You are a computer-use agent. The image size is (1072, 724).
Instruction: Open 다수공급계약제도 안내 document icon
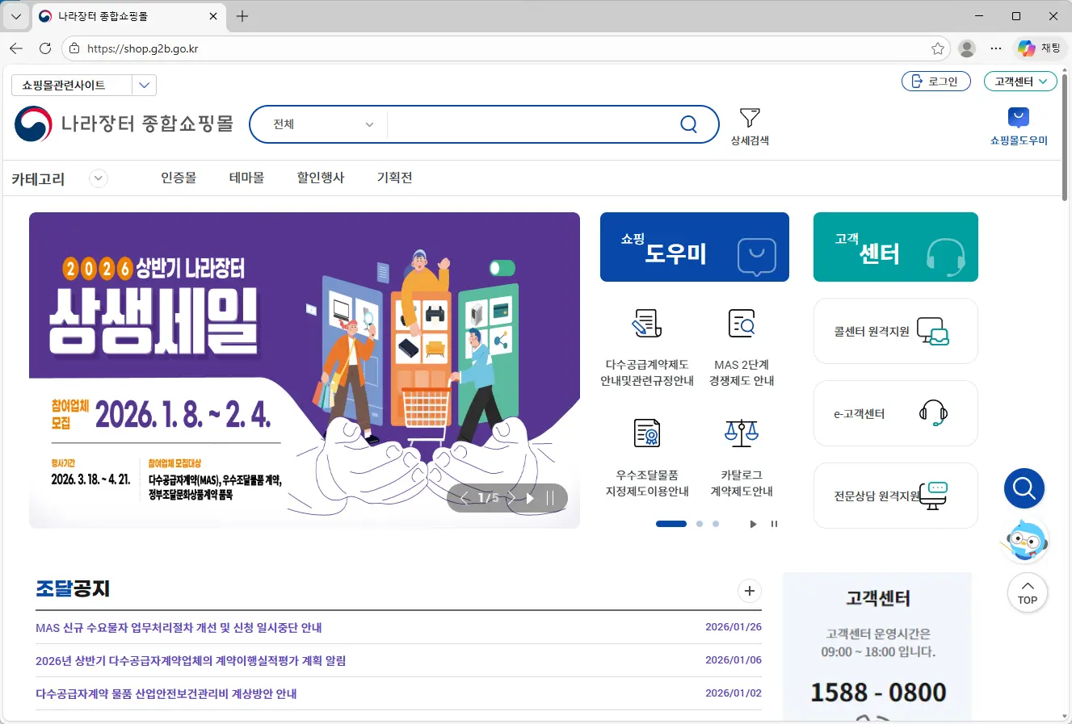point(647,323)
